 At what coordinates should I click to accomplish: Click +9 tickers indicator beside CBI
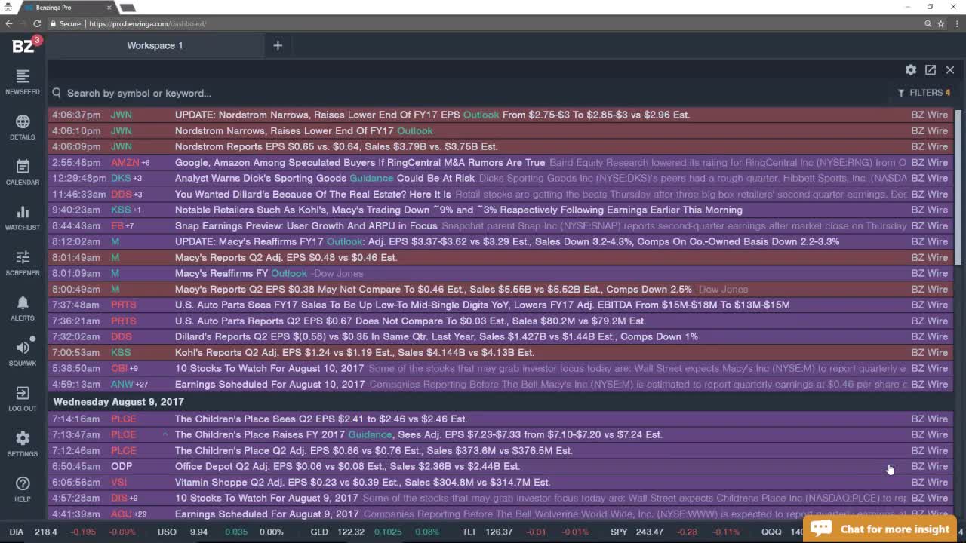[134, 368]
